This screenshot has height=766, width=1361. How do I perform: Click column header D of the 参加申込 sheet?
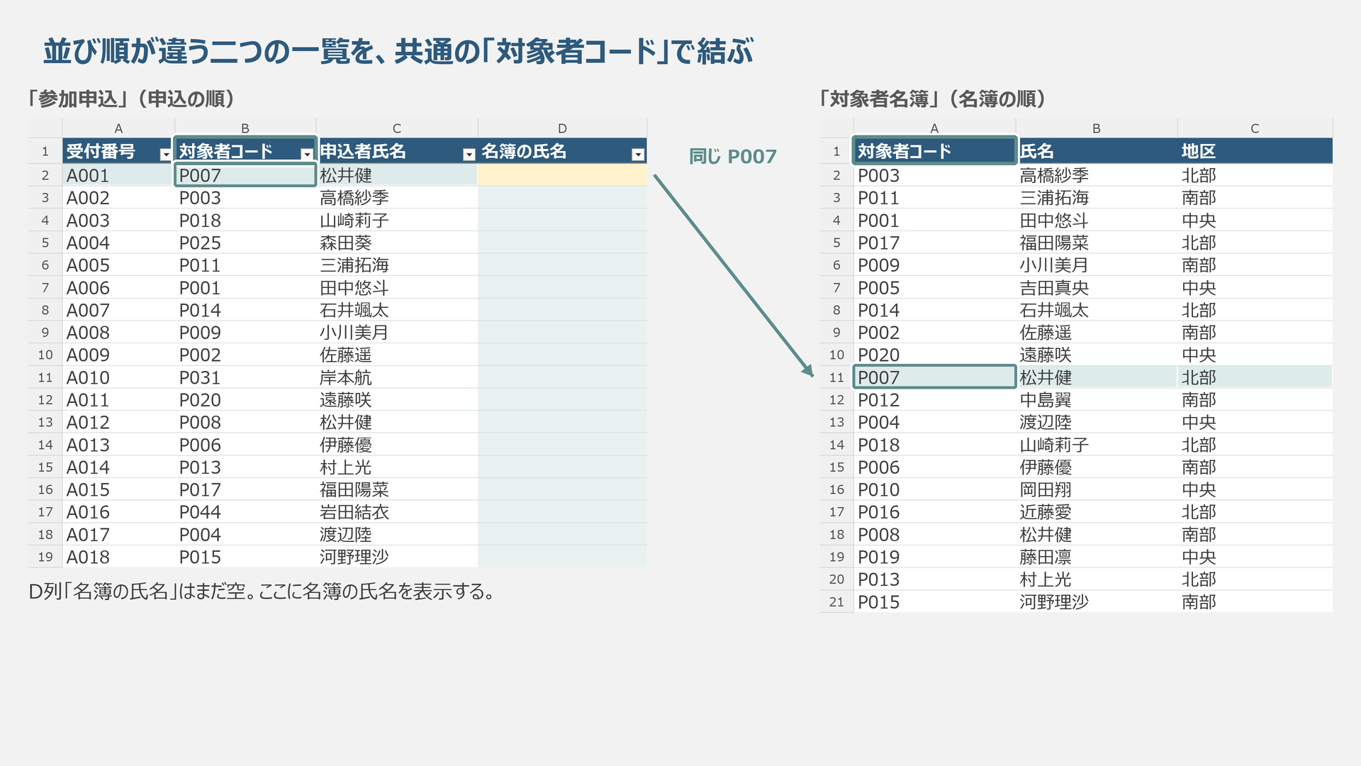[562, 128]
